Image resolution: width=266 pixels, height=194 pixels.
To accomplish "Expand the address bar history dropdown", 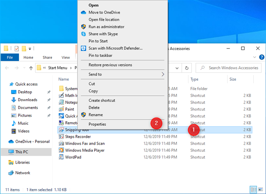I will tap(177, 68).
